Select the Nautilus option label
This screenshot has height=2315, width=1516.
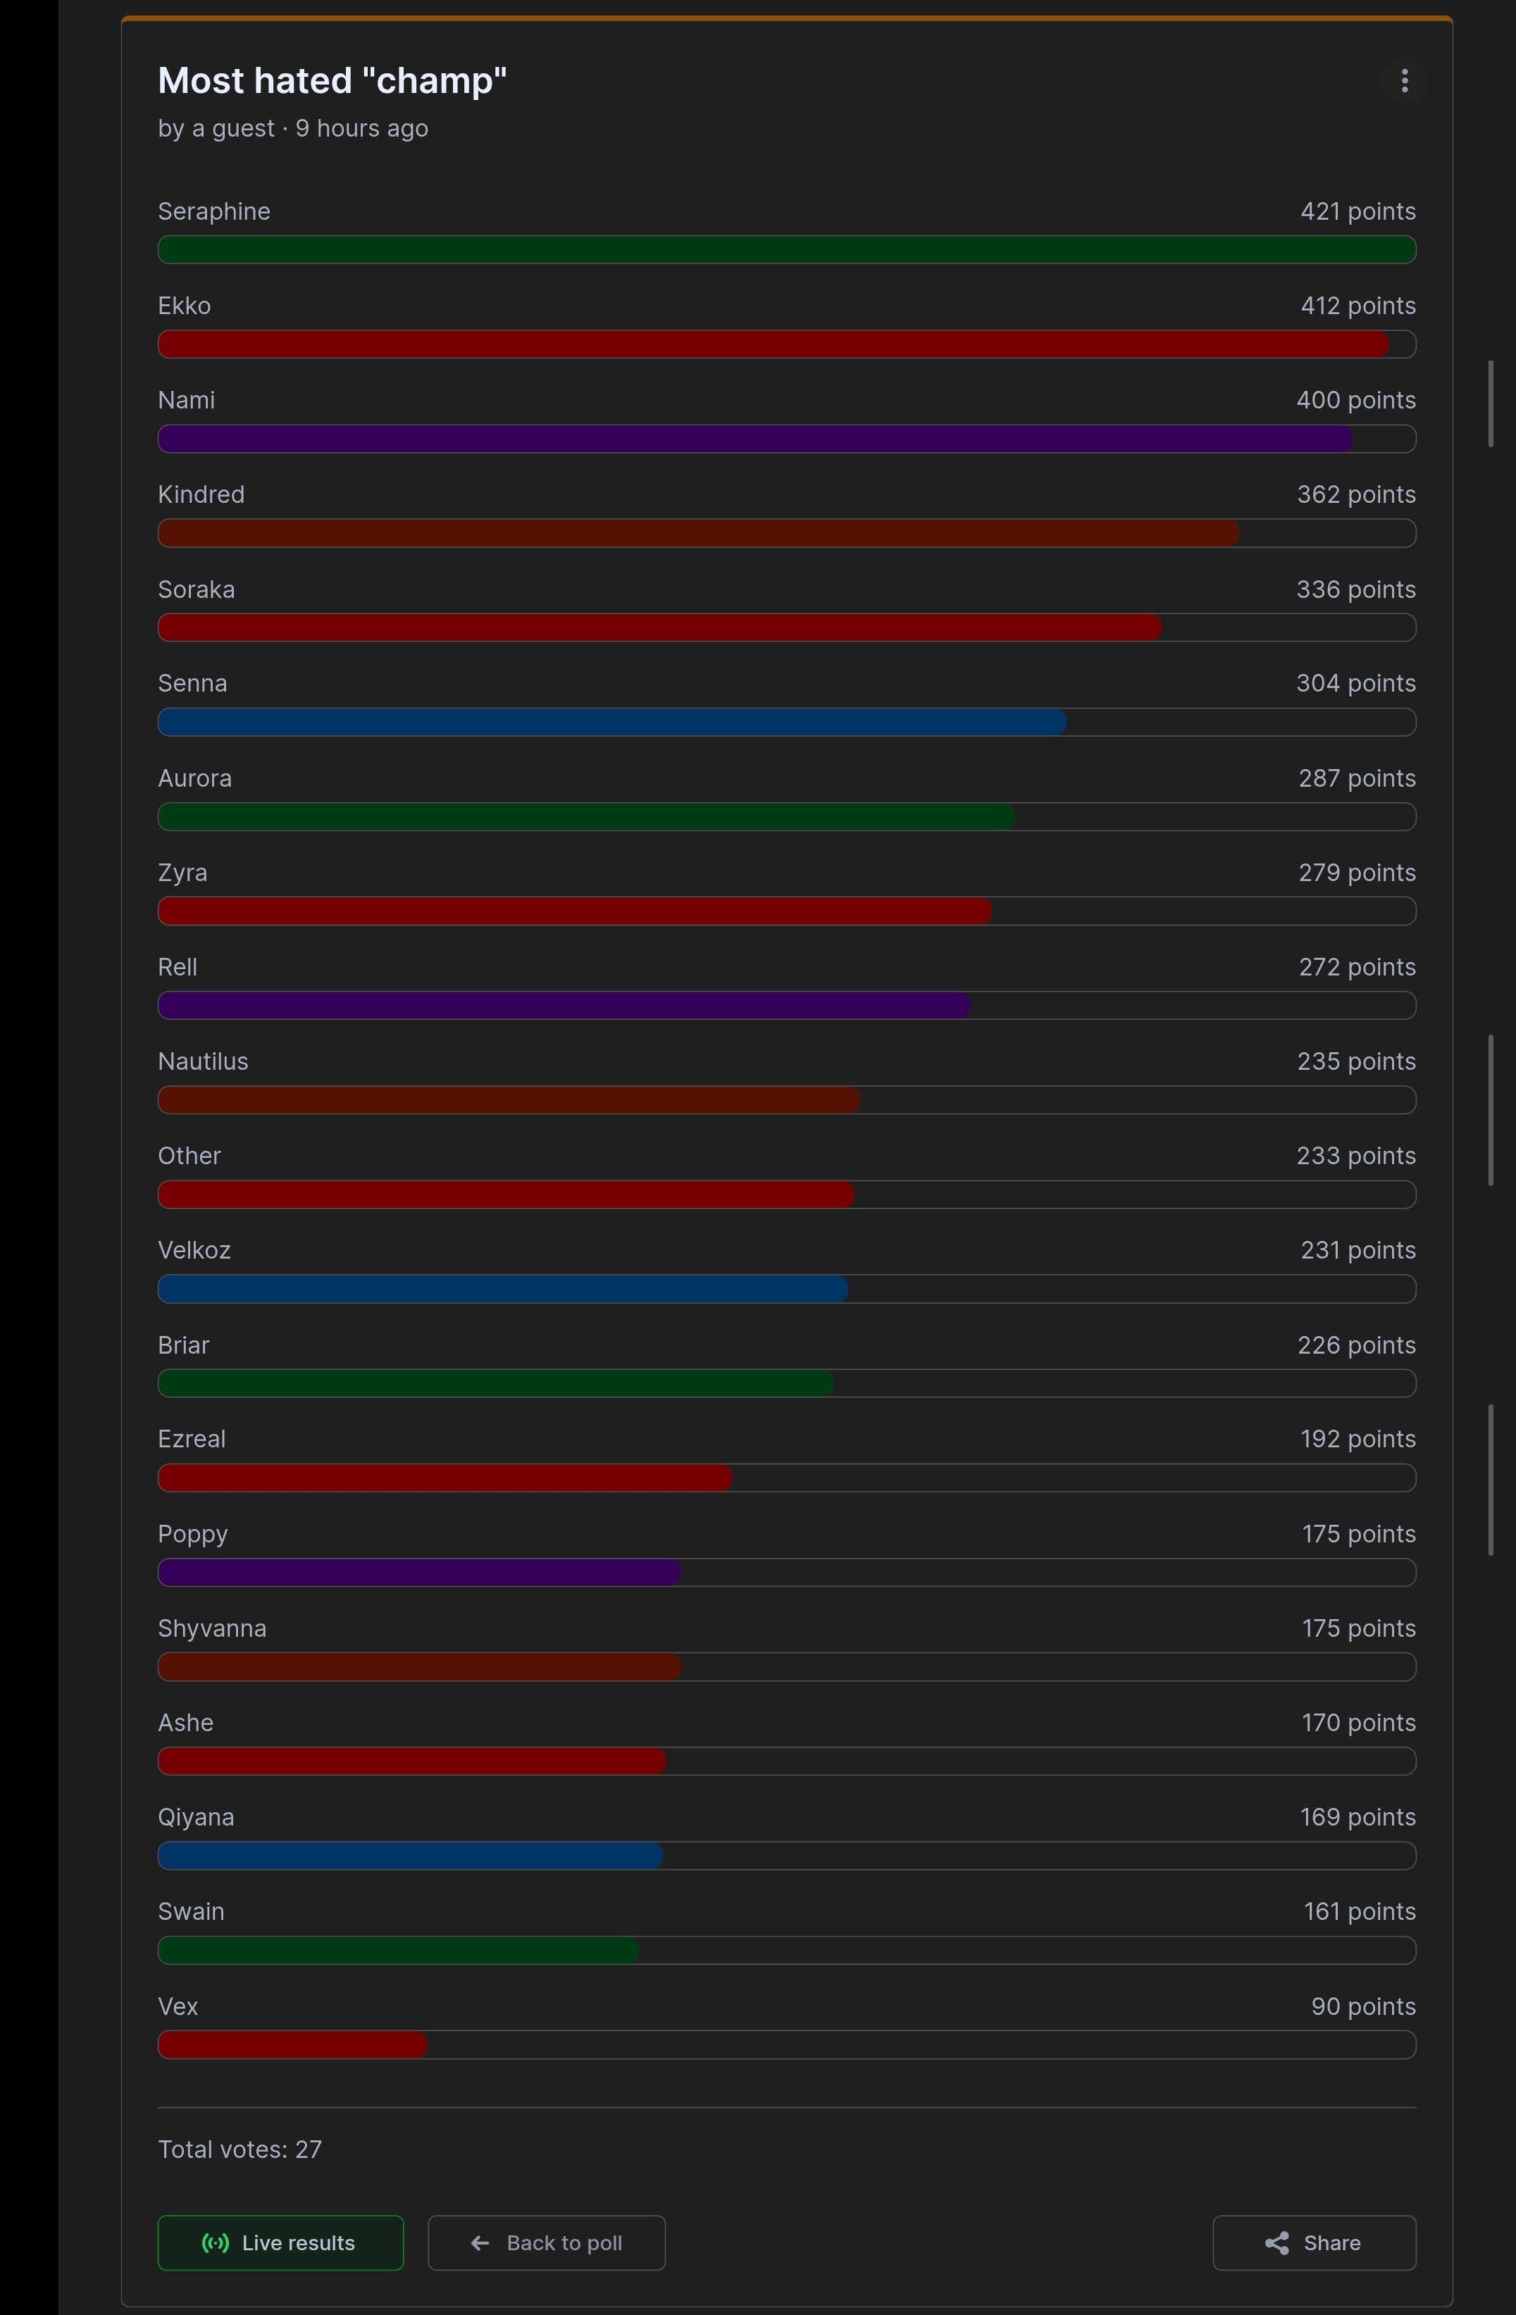(x=202, y=1061)
